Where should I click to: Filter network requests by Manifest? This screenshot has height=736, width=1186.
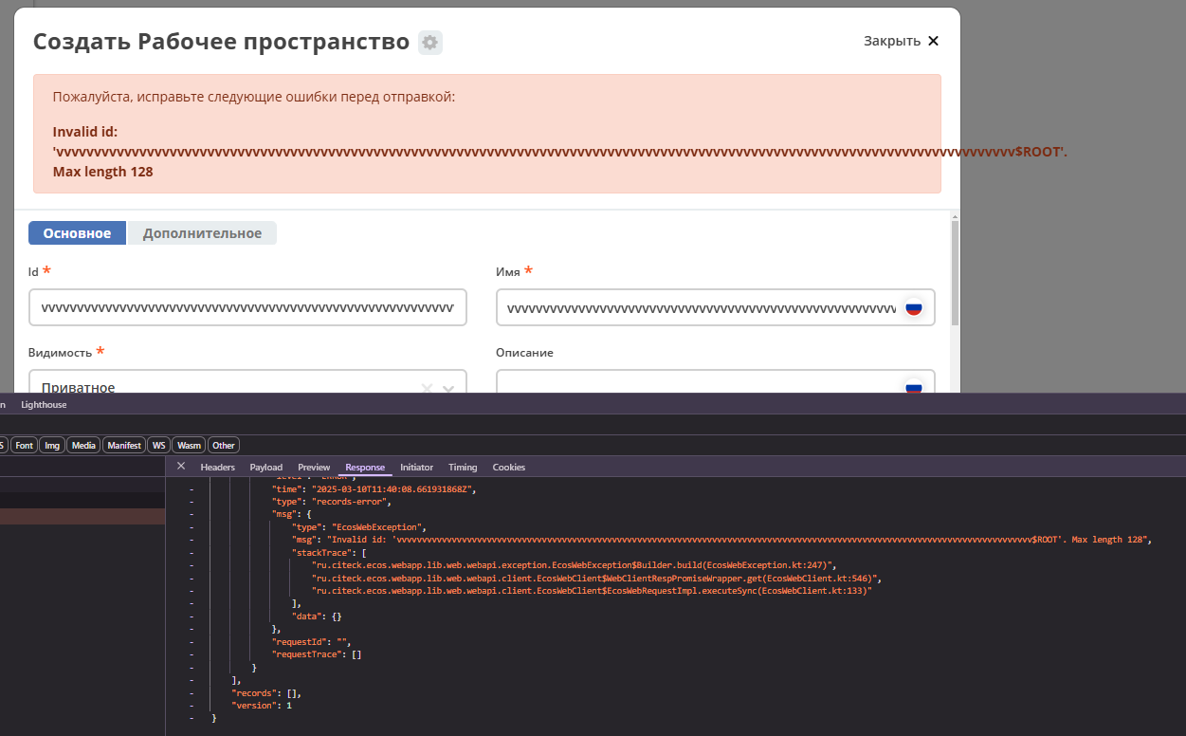(x=124, y=445)
